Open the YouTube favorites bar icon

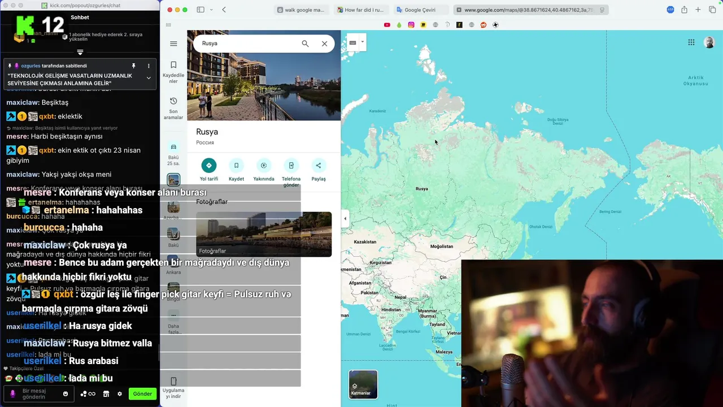[x=387, y=25]
